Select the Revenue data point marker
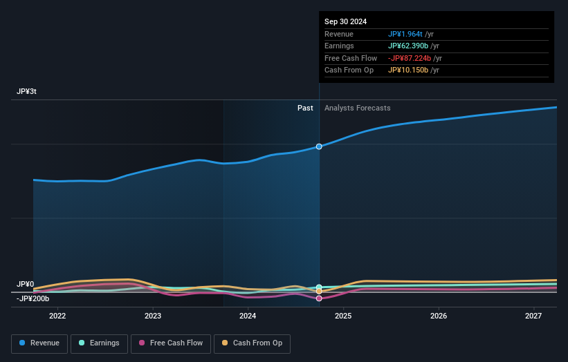The height and width of the screenshot is (362, 568). click(x=319, y=146)
